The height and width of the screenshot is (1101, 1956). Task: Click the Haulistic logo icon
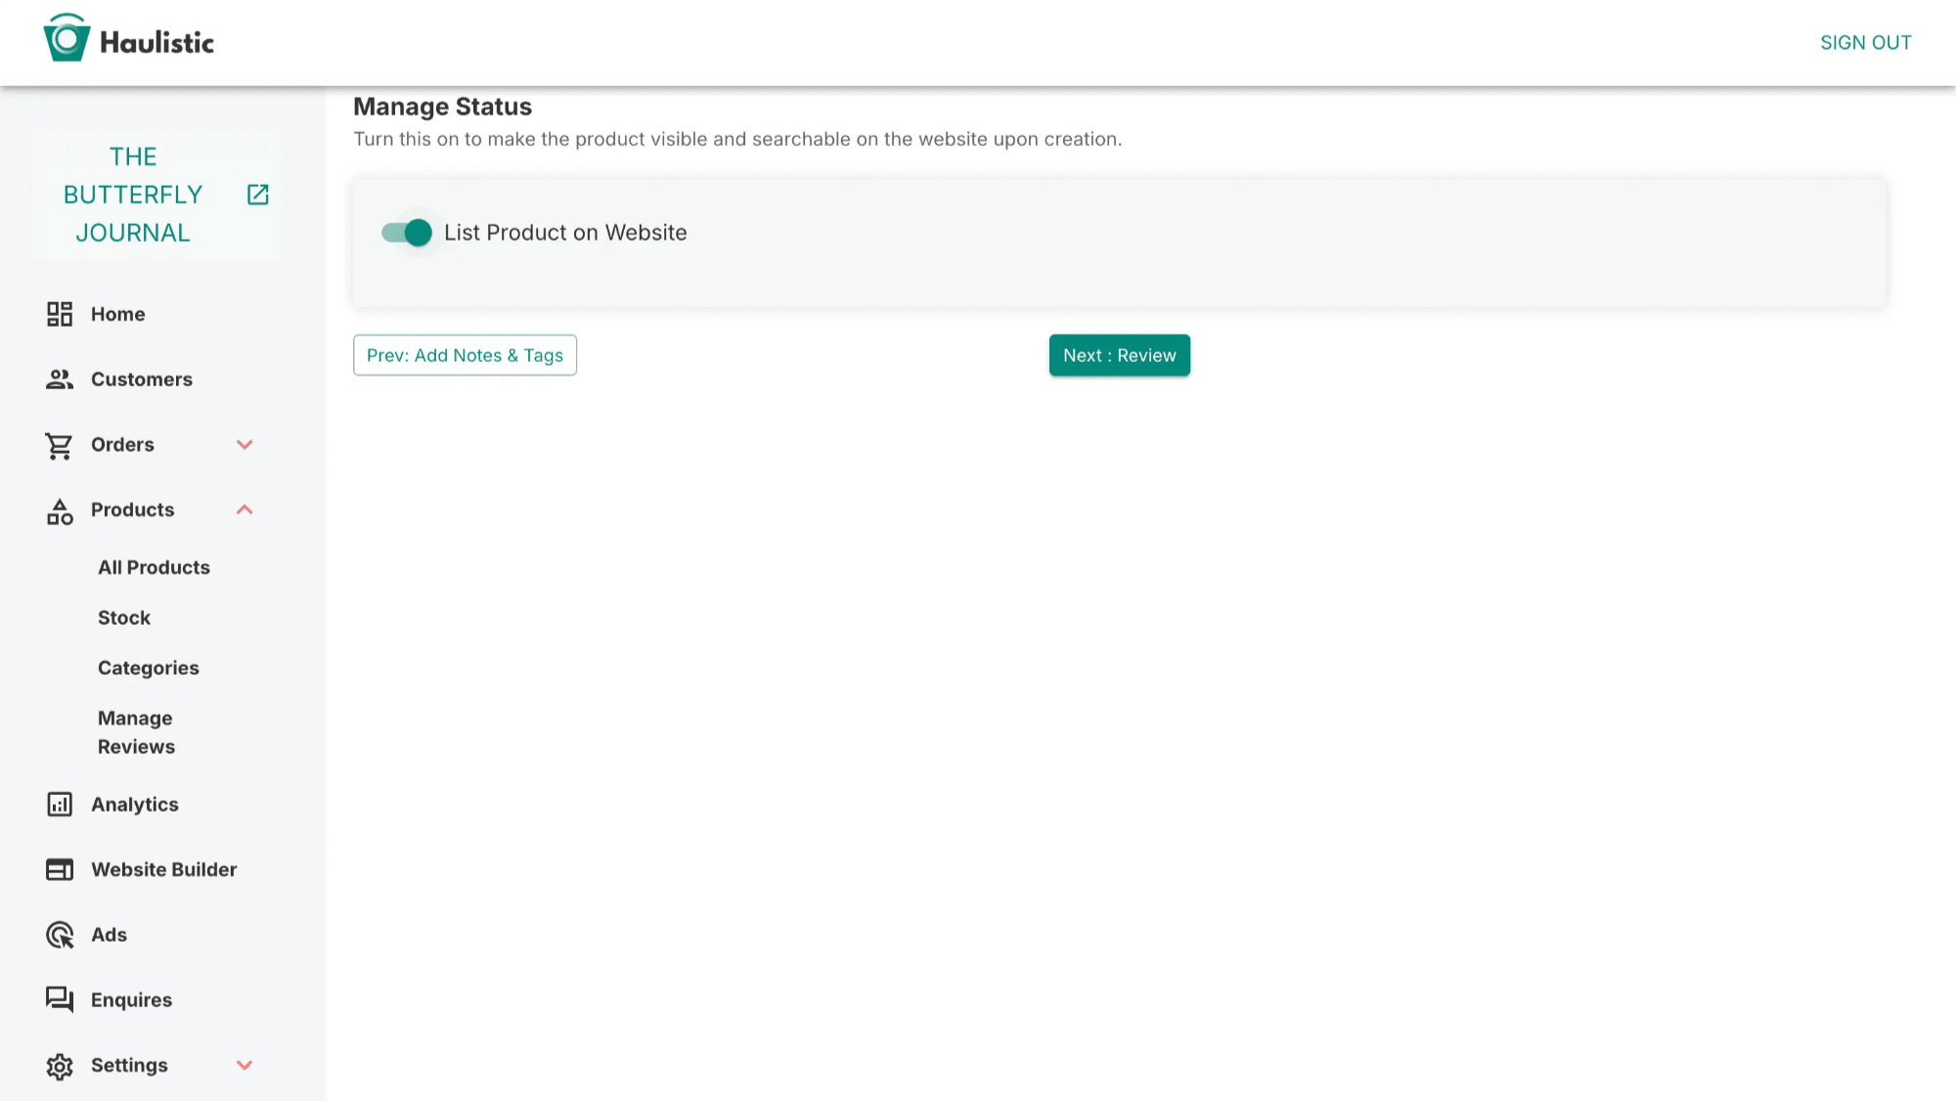(x=67, y=39)
